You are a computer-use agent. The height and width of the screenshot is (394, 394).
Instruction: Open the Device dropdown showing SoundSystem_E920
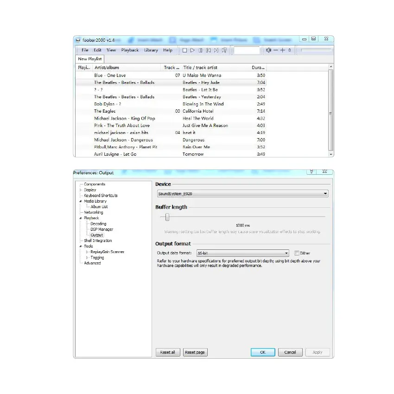point(243,193)
